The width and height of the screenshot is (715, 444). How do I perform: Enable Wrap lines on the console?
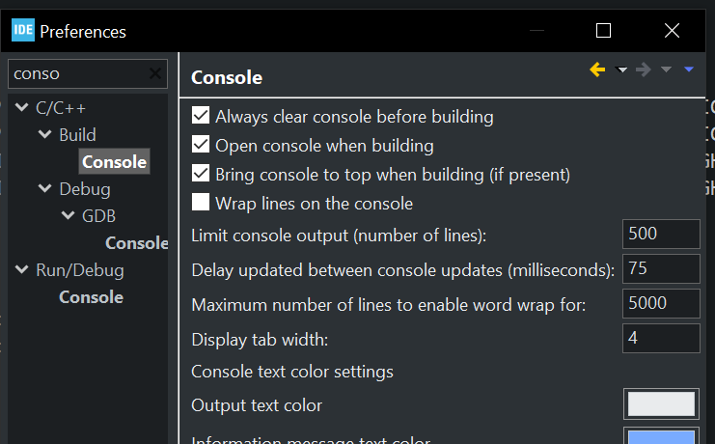(x=201, y=204)
